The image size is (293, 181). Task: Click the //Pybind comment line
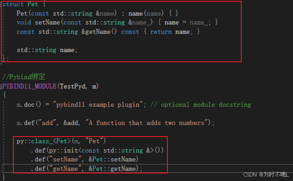tap(24, 76)
